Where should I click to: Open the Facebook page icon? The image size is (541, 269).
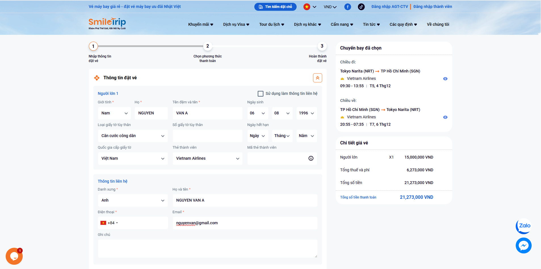pos(347,7)
